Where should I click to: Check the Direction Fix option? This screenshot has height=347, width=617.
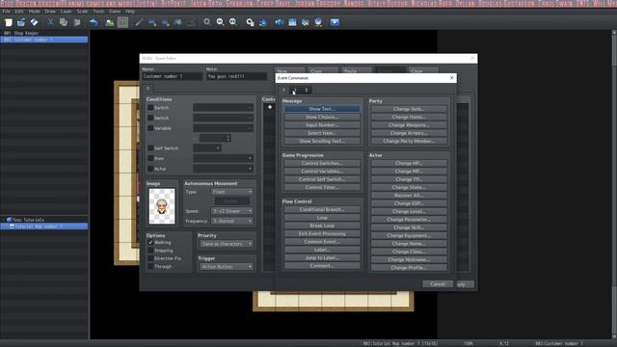pyautogui.click(x=150, y=258)
